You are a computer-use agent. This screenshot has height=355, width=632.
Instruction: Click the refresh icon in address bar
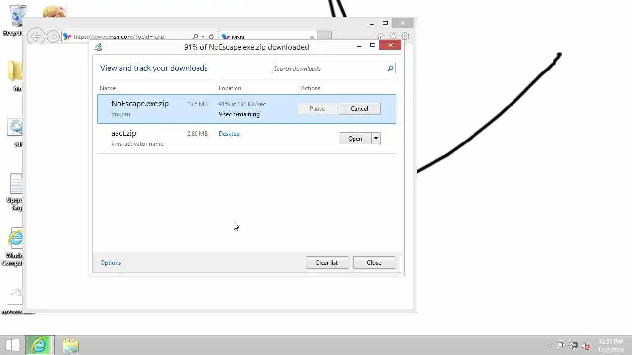[211, 36]
